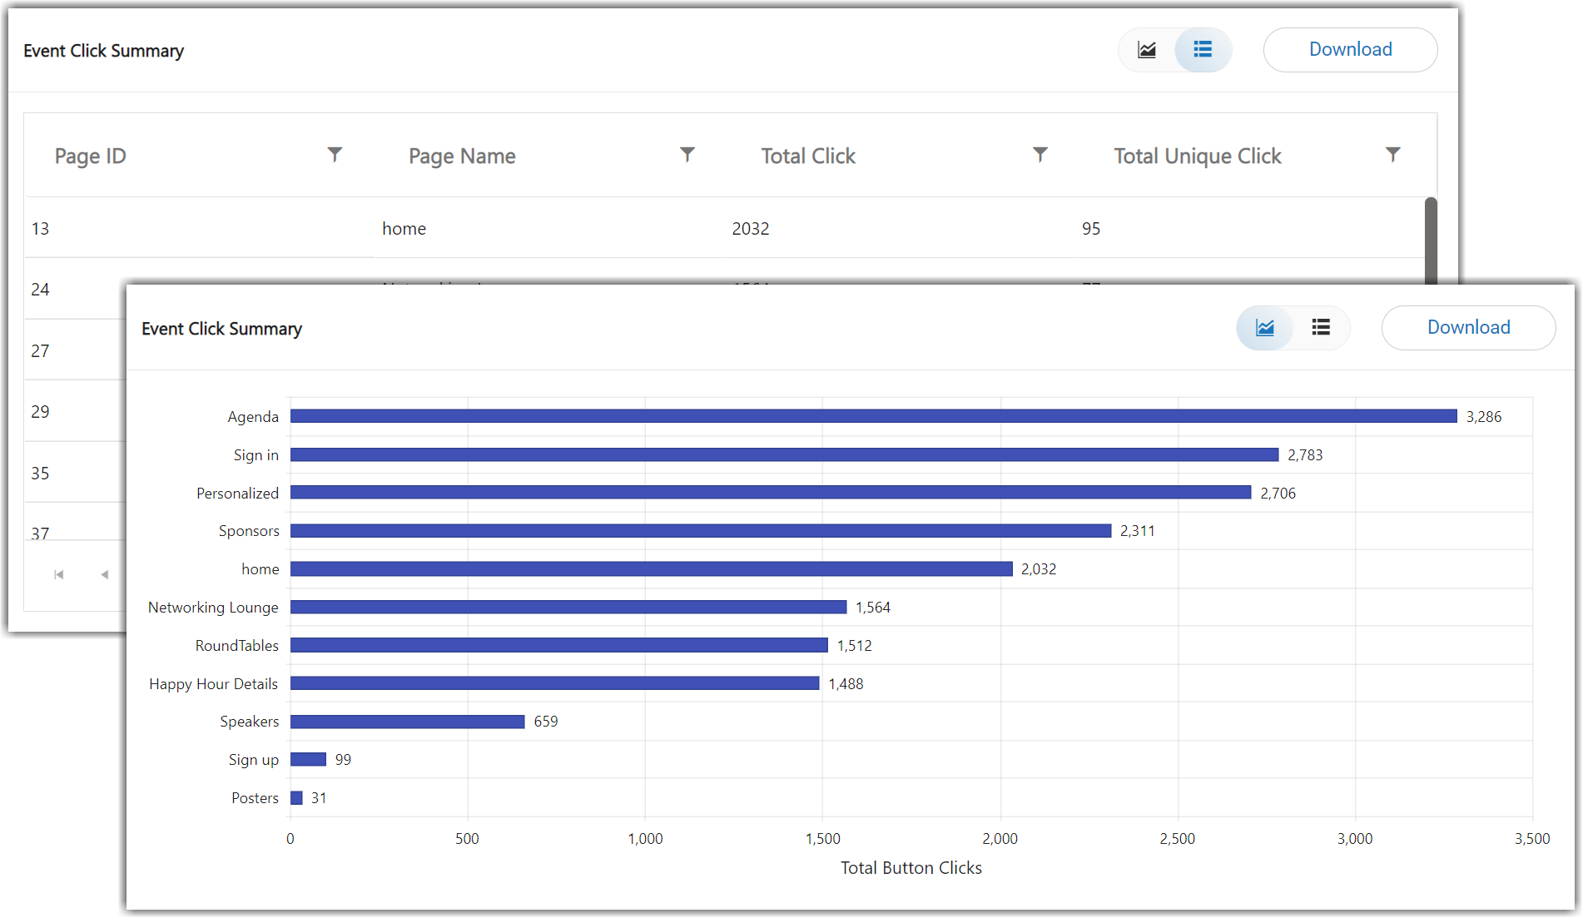Open filter for Page Name column
Image resolution: width=1583 pixels, height=918 pixels.
click(687, 155)
